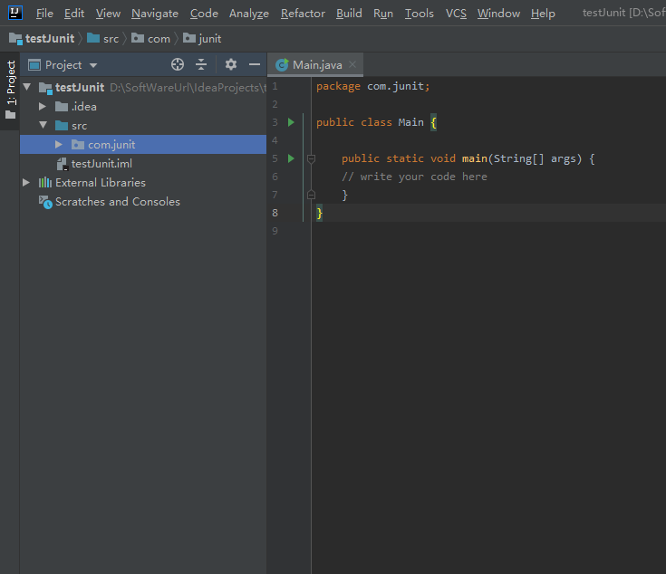Open the Build menu
Screen dimensions: 666x574
coord(349,14)
